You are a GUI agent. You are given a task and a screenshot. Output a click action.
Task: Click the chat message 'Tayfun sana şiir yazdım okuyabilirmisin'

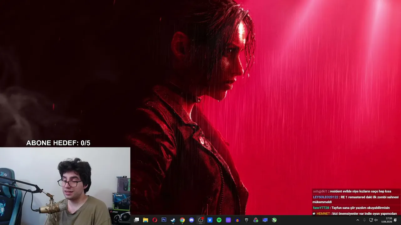pos(360,208)
